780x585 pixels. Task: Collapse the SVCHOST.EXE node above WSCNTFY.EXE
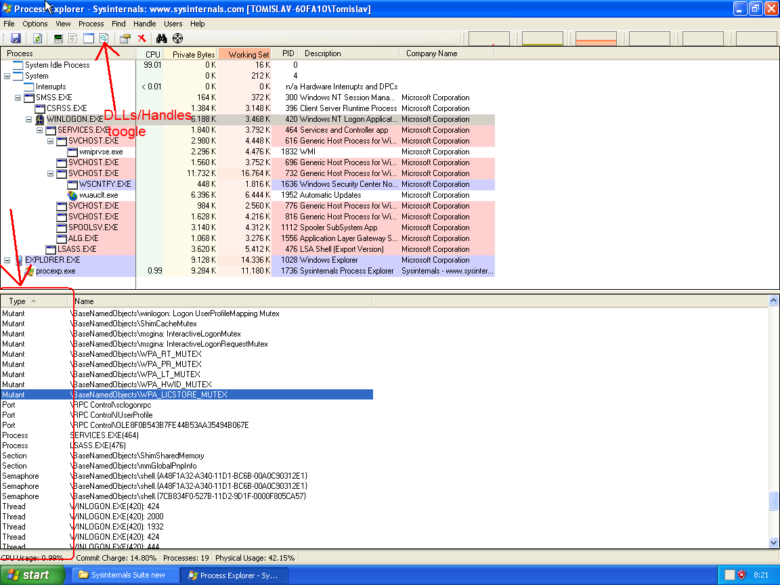[50, 173]
